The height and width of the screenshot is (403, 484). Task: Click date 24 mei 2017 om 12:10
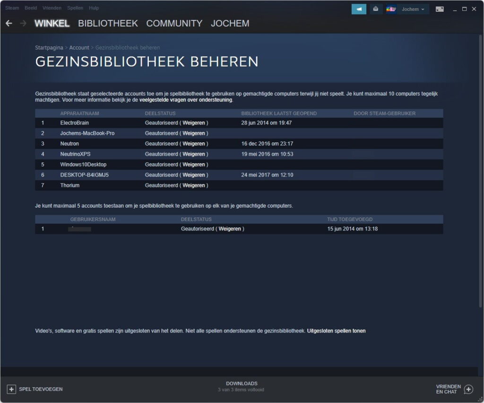click(267, 175)
